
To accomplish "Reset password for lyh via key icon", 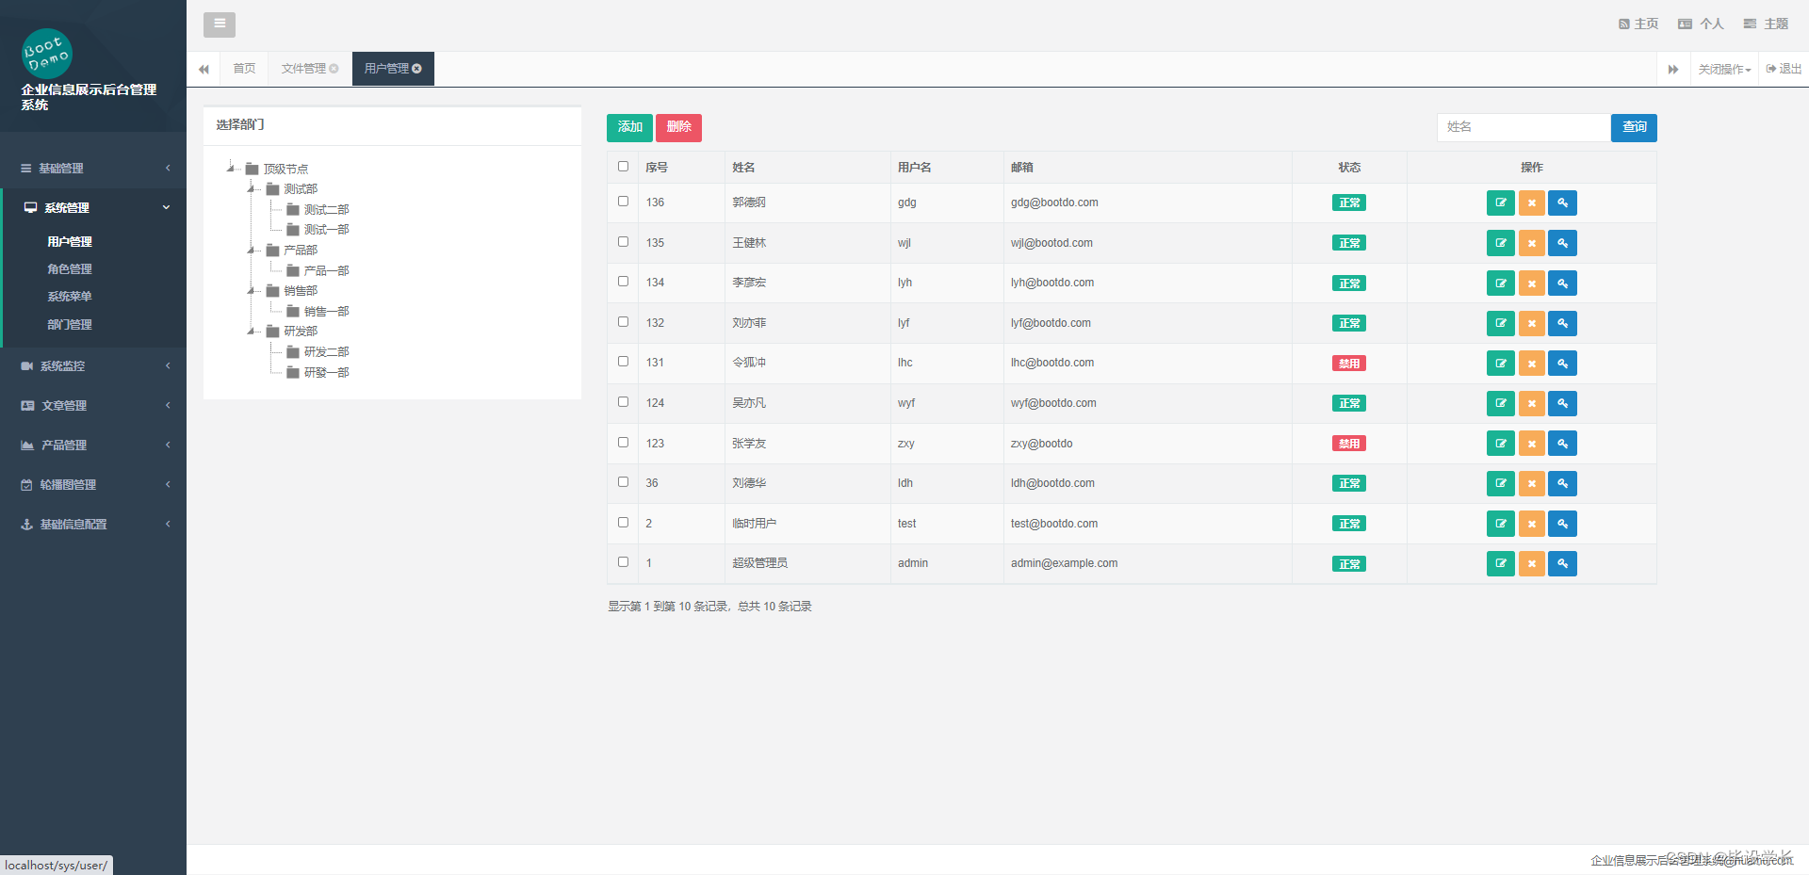I will [1562, 283].
